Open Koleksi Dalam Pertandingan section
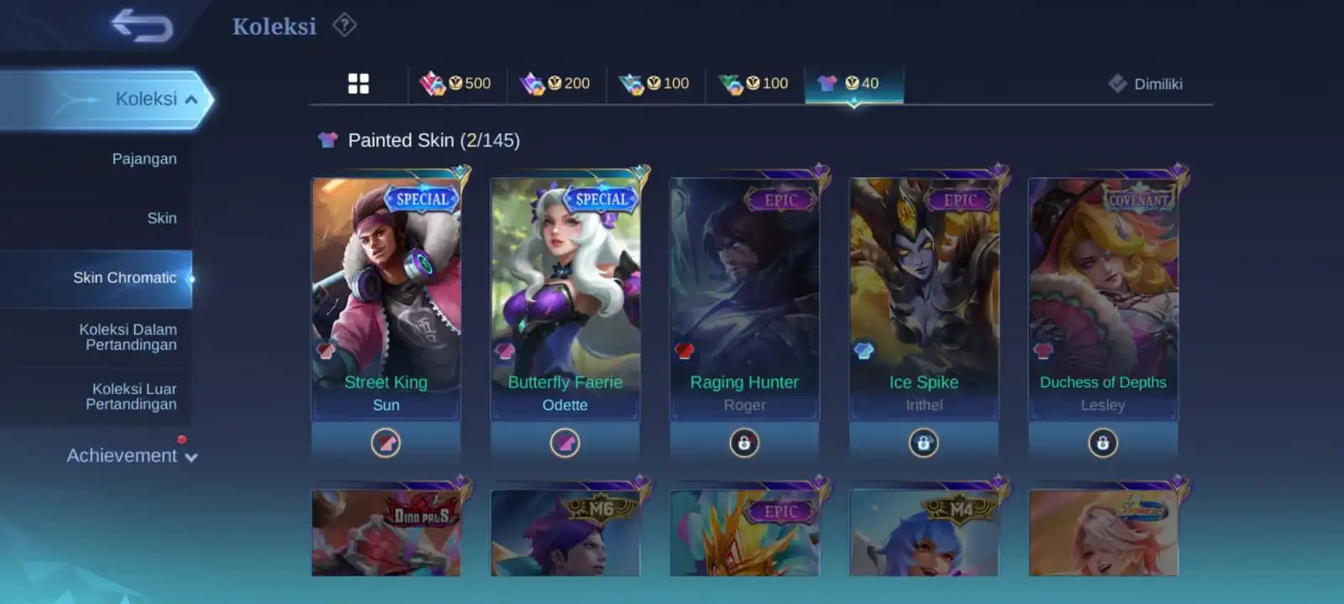 (128, 337)
